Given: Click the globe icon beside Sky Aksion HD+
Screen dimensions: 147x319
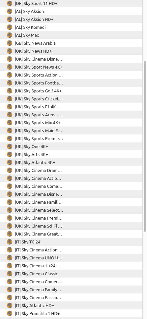Looking at the screenshot, I should point(10,19).
